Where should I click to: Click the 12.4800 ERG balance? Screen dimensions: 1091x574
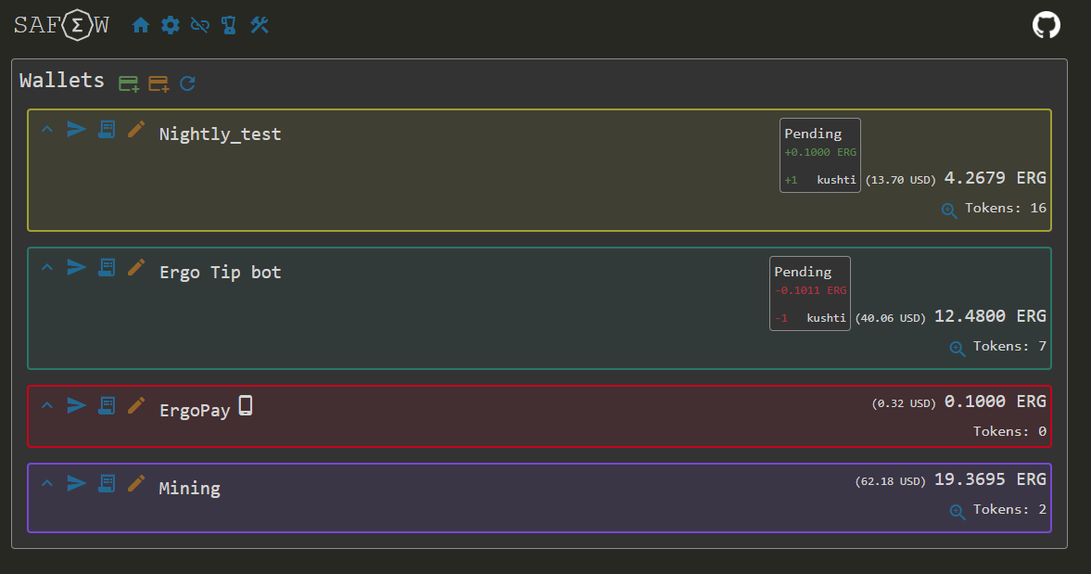point(990,316)
